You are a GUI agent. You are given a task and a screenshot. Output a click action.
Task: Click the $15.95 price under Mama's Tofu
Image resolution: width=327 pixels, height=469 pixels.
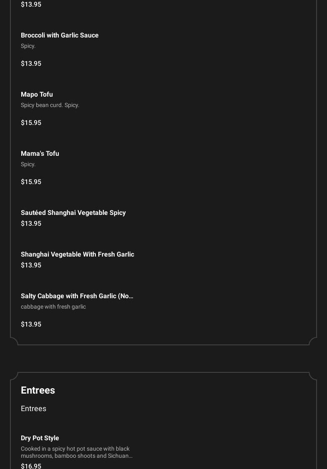click(31, 182)
